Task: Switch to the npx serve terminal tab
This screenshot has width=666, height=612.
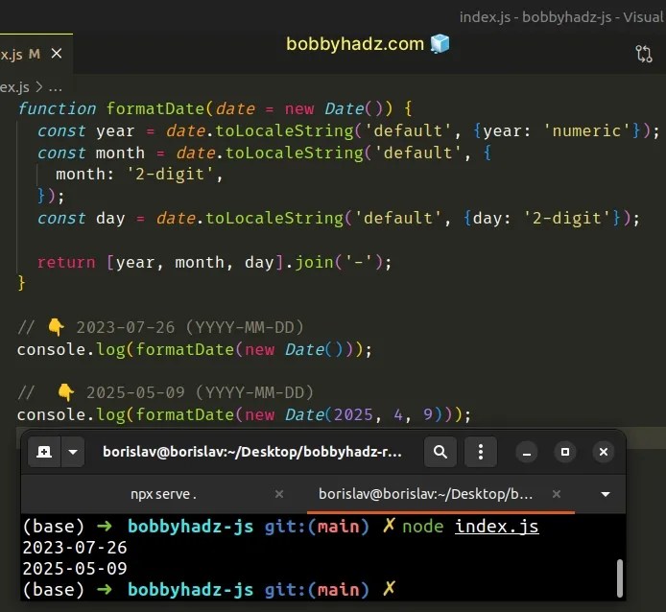Action: [x=163, y=494]
